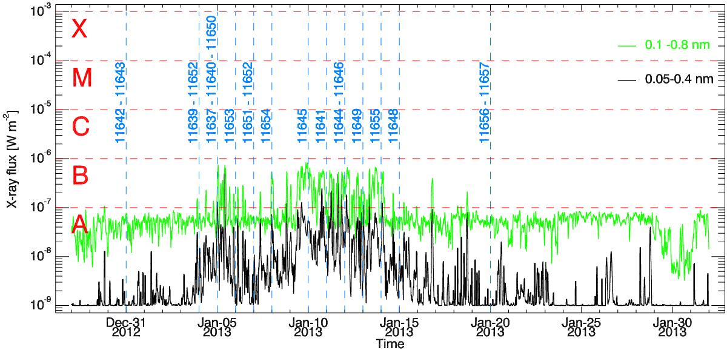This screenshot has height=350, width=727.
Task: Select the 11648 active region label
Action: (x=393, y=126)
